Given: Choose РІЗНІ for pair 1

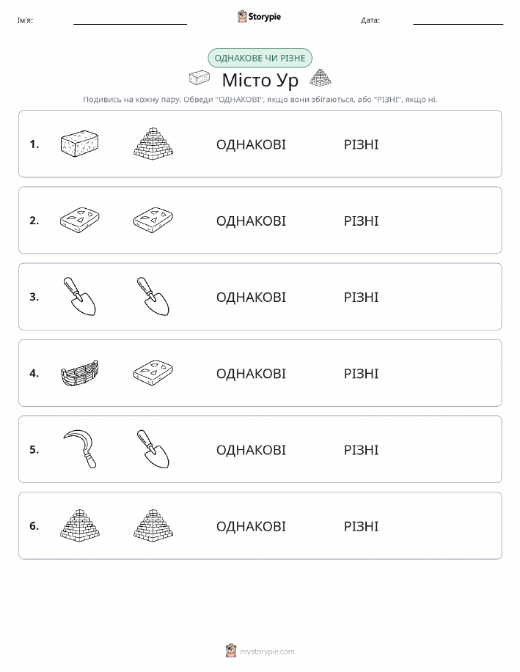Looking at the screenshot, I should coord(362,144).
